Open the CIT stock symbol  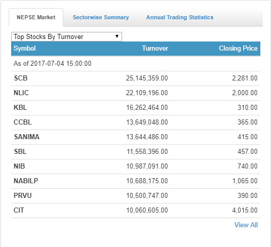tap(19, 210)
